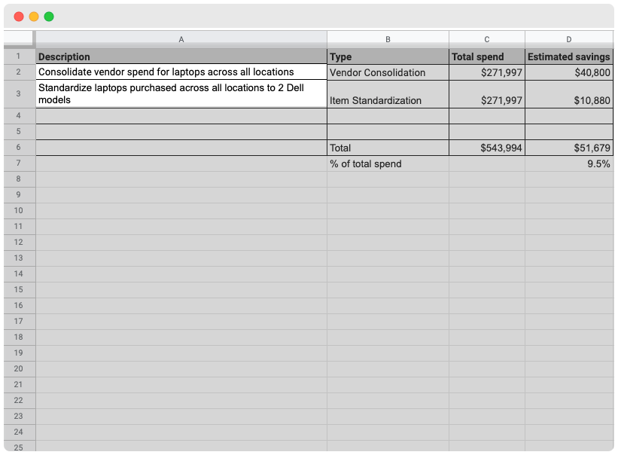Select the Standardize laptops description cell
The image size is (618, 455).
181,93
